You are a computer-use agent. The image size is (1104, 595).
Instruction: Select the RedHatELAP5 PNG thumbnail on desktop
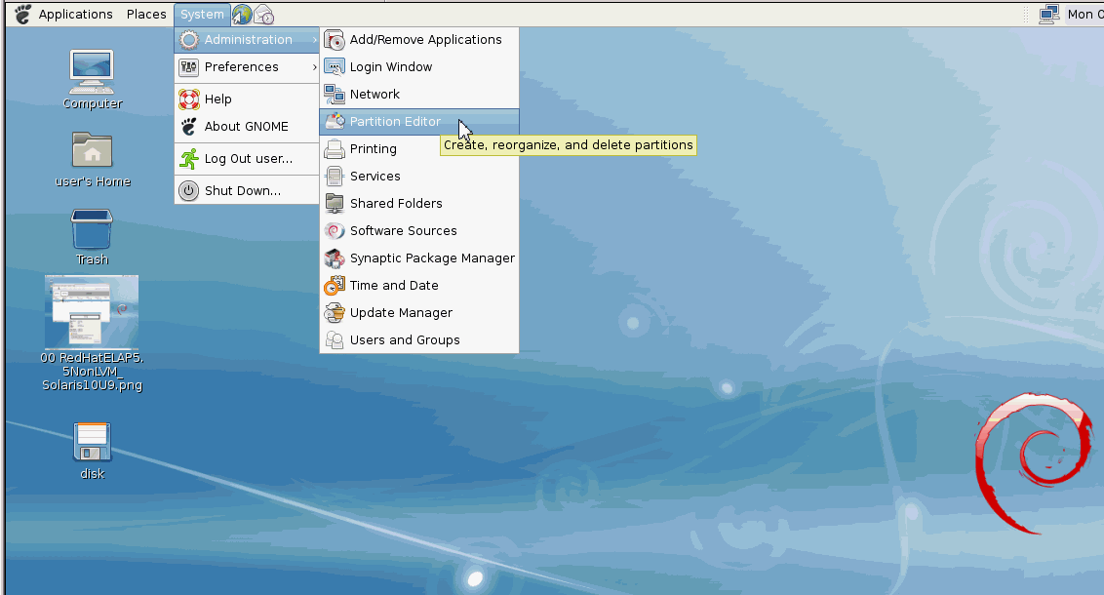92,312
